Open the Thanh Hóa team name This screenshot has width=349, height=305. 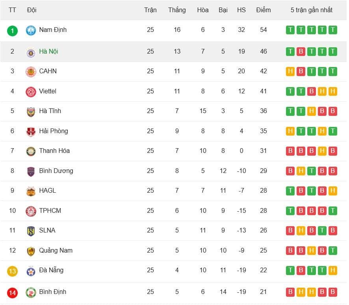54,151
